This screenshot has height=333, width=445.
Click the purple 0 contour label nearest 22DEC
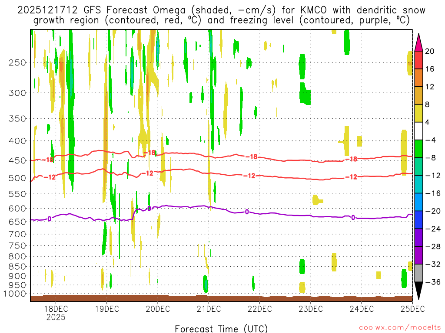point(247,212)
